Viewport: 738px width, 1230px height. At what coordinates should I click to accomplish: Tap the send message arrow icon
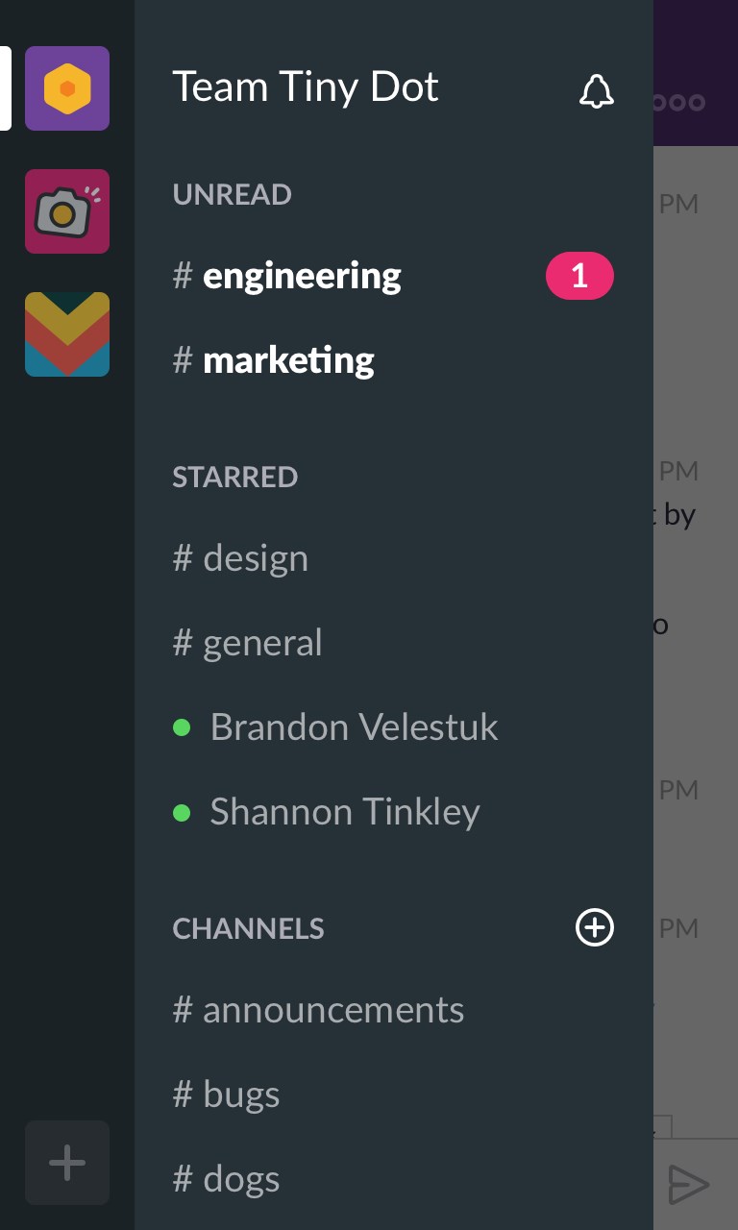click(688, 1185)
